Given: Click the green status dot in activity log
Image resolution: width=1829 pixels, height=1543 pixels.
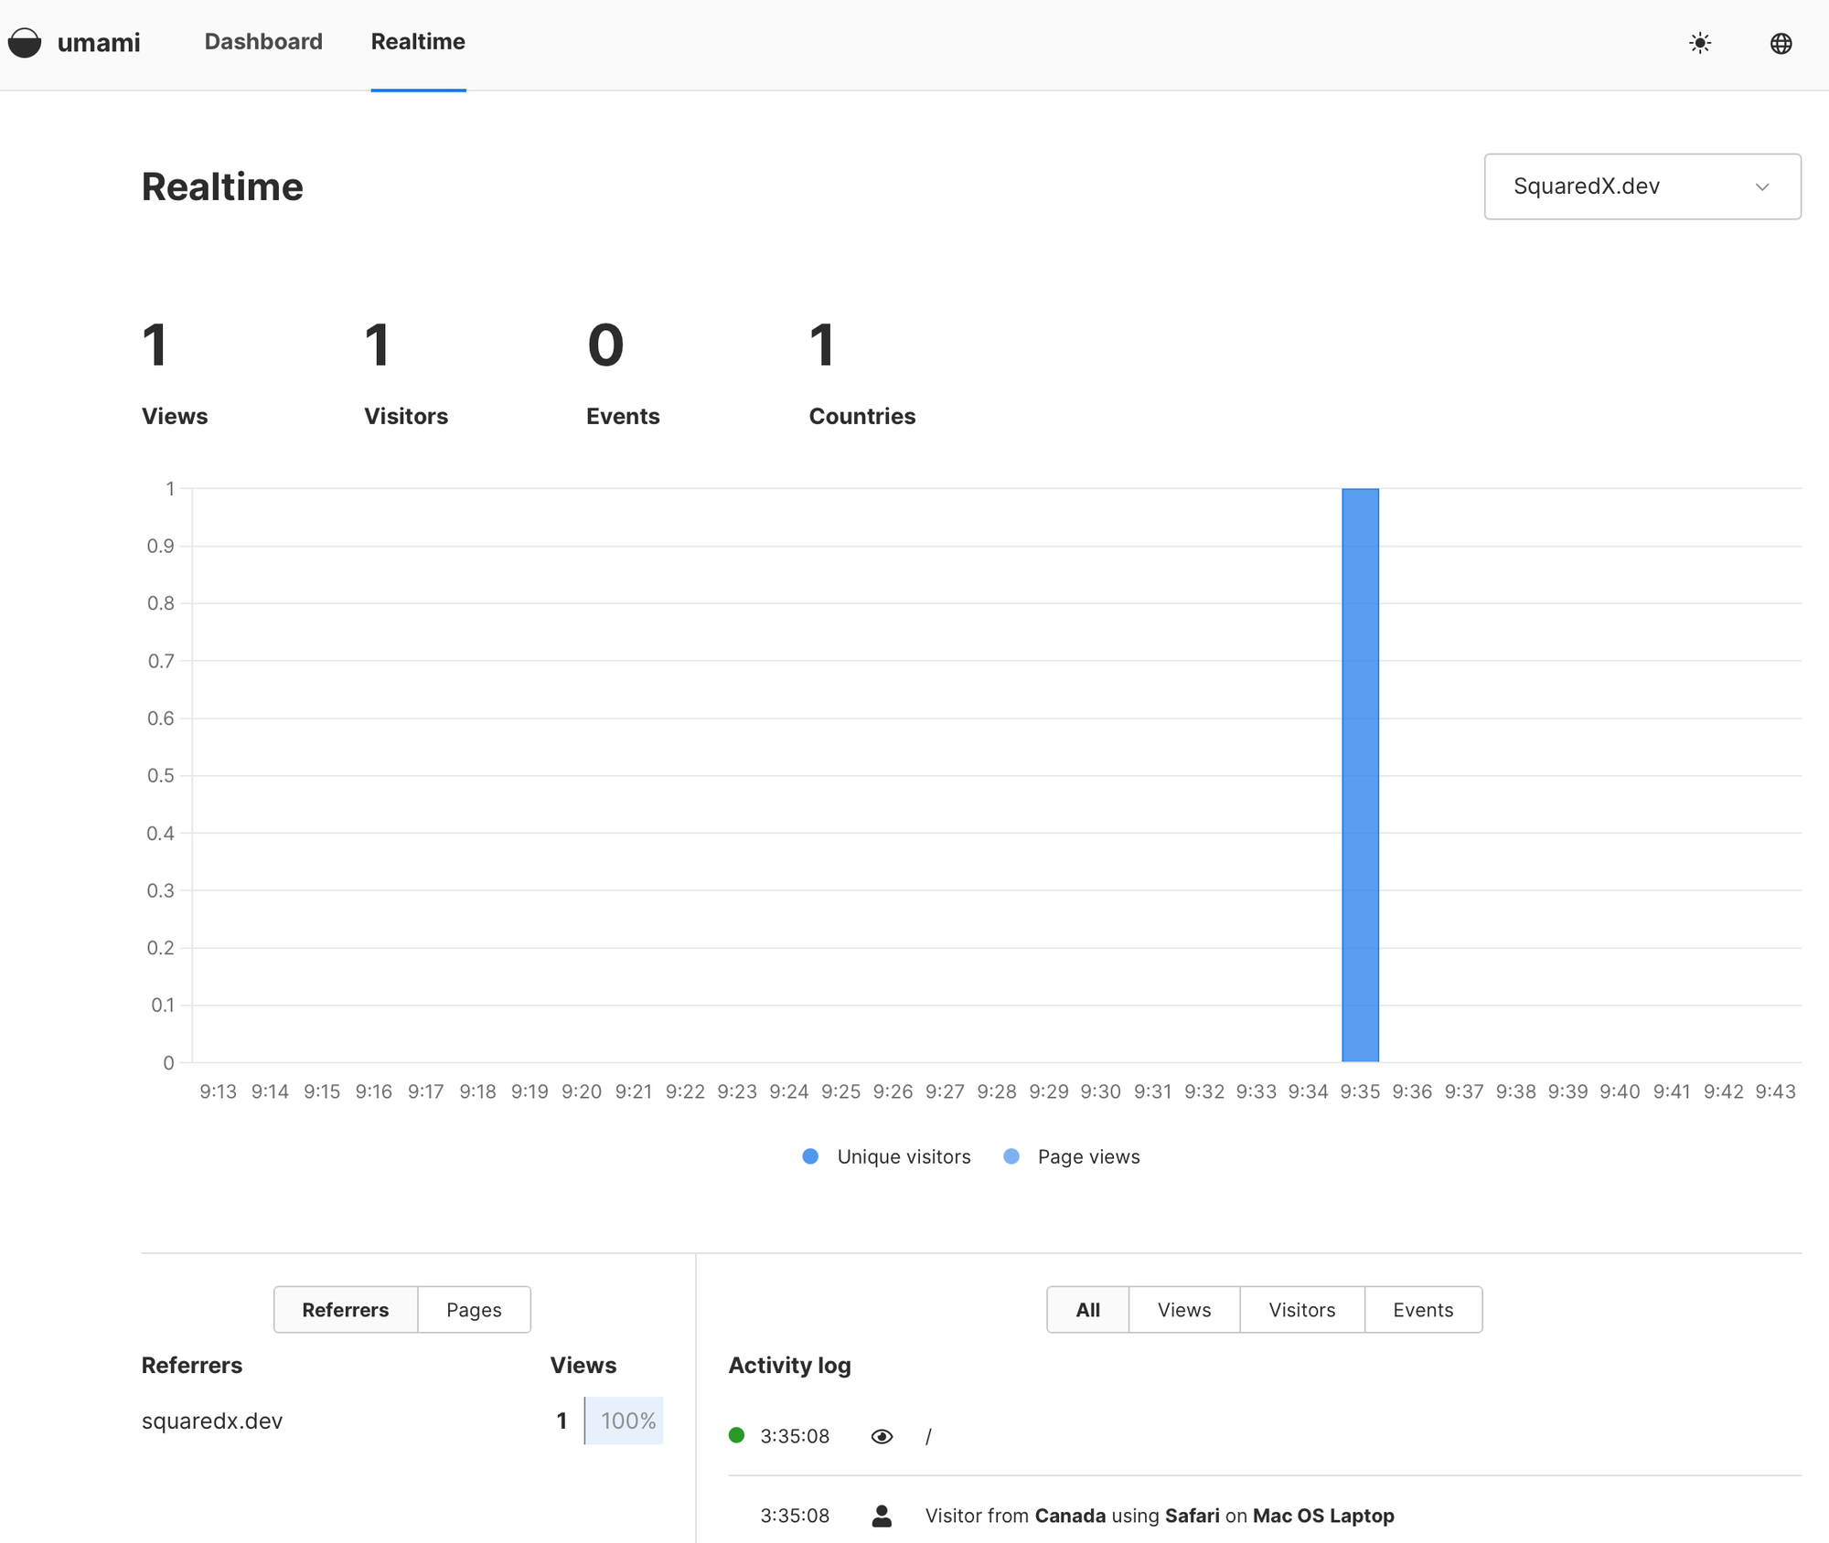Looking at the screenshot, I should click(737, 1435).
